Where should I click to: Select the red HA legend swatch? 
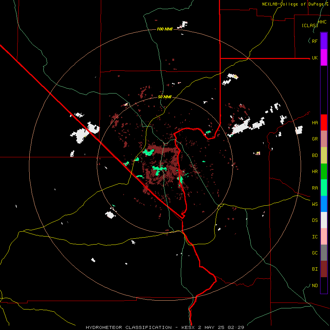[324, 122]
